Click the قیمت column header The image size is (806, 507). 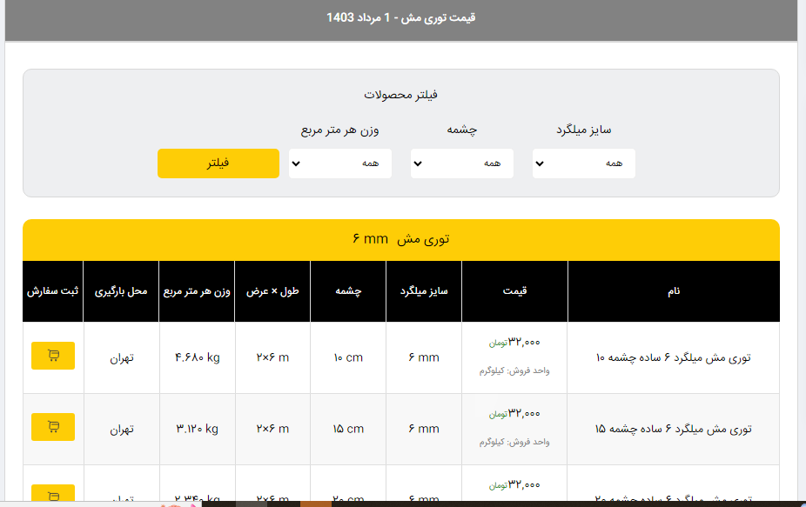(514, 291)
